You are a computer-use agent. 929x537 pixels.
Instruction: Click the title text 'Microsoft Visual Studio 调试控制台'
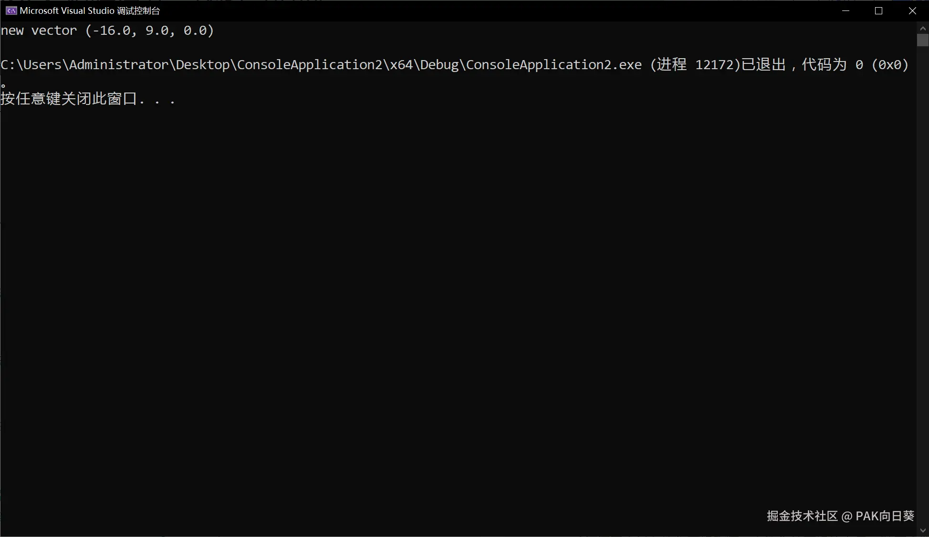tap(90, 10)
